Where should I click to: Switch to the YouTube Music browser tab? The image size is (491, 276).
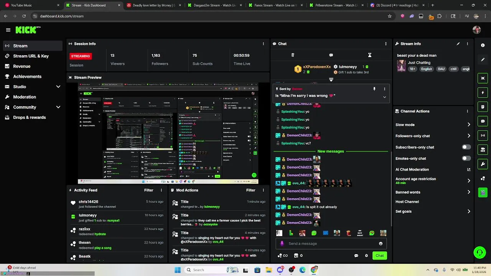coord(32,5)
